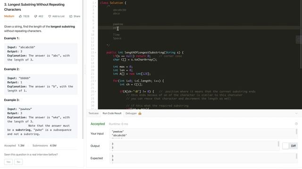
Task: Click the problem title text
Action: coord(34,7)
